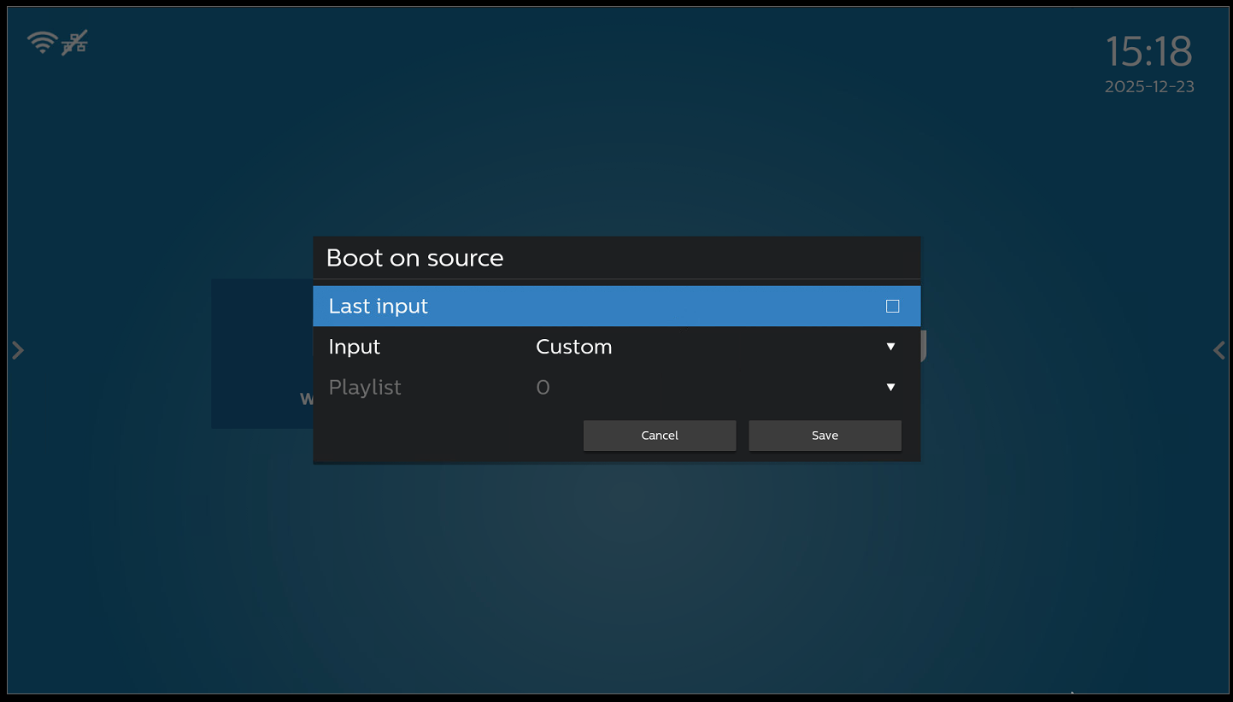Click the date 2025-12-23
This screenshot has width=1233, height=702.
pyautogui.click(x=1148, y=86)
